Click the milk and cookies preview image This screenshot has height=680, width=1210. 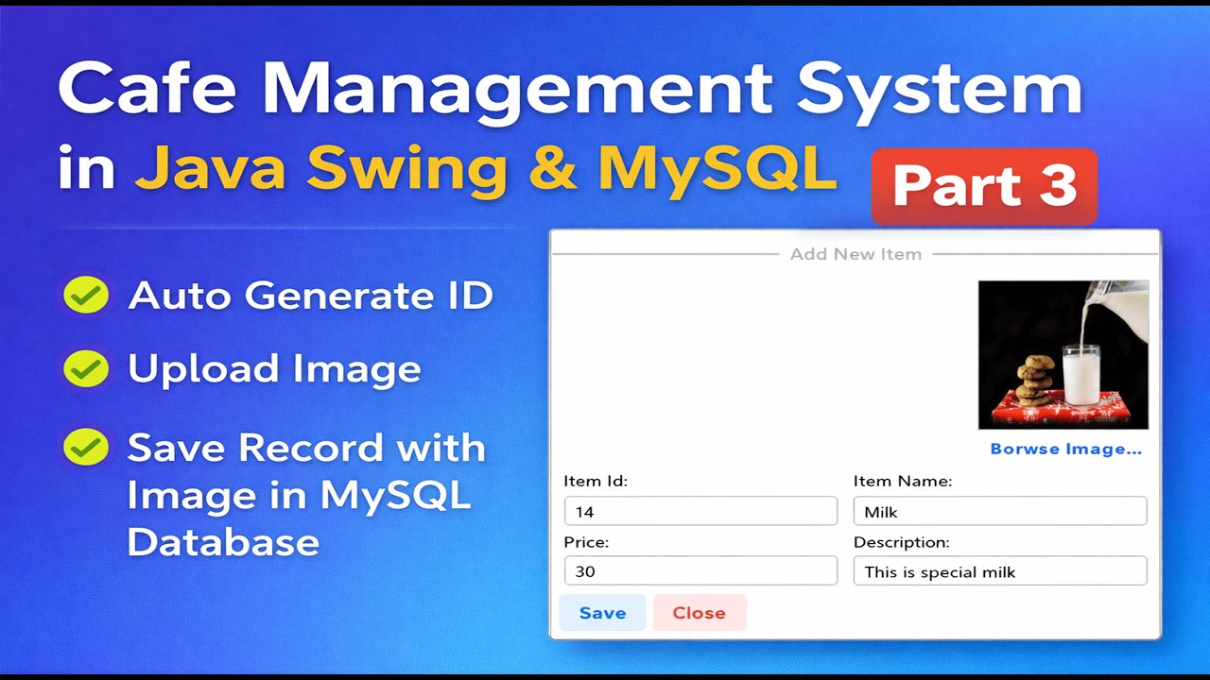click(x=1063, y=355)
